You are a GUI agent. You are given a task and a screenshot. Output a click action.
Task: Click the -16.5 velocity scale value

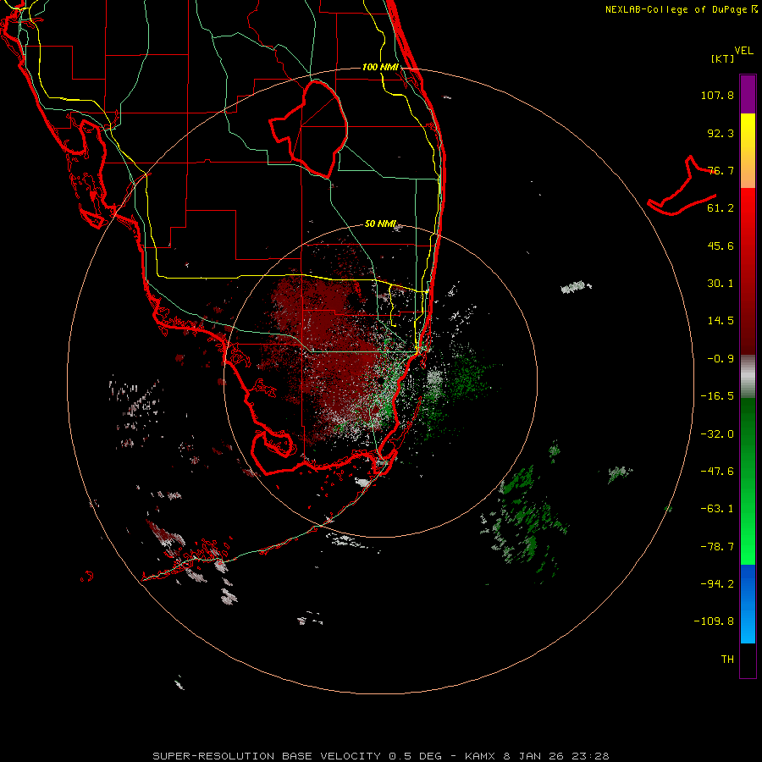point(717,396)
